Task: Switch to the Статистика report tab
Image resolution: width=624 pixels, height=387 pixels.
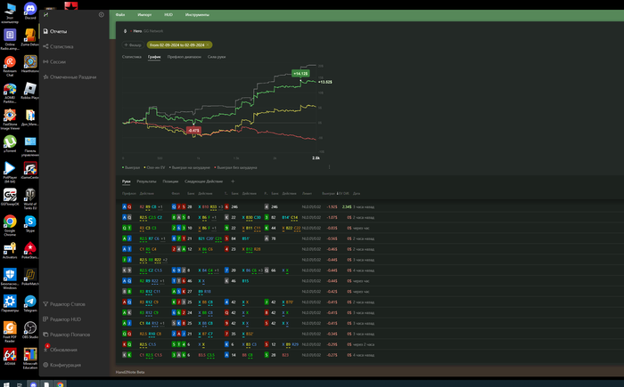Action: (x=131, y=57)
